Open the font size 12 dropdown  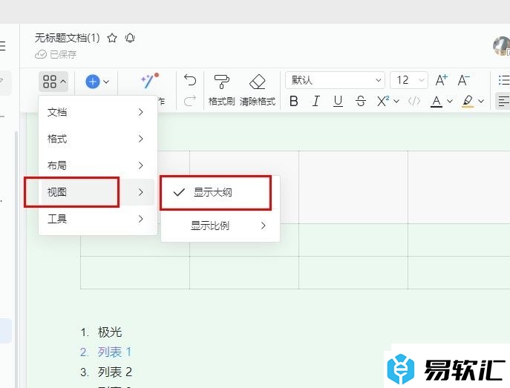pyautogui.click(x=411, y=80)
